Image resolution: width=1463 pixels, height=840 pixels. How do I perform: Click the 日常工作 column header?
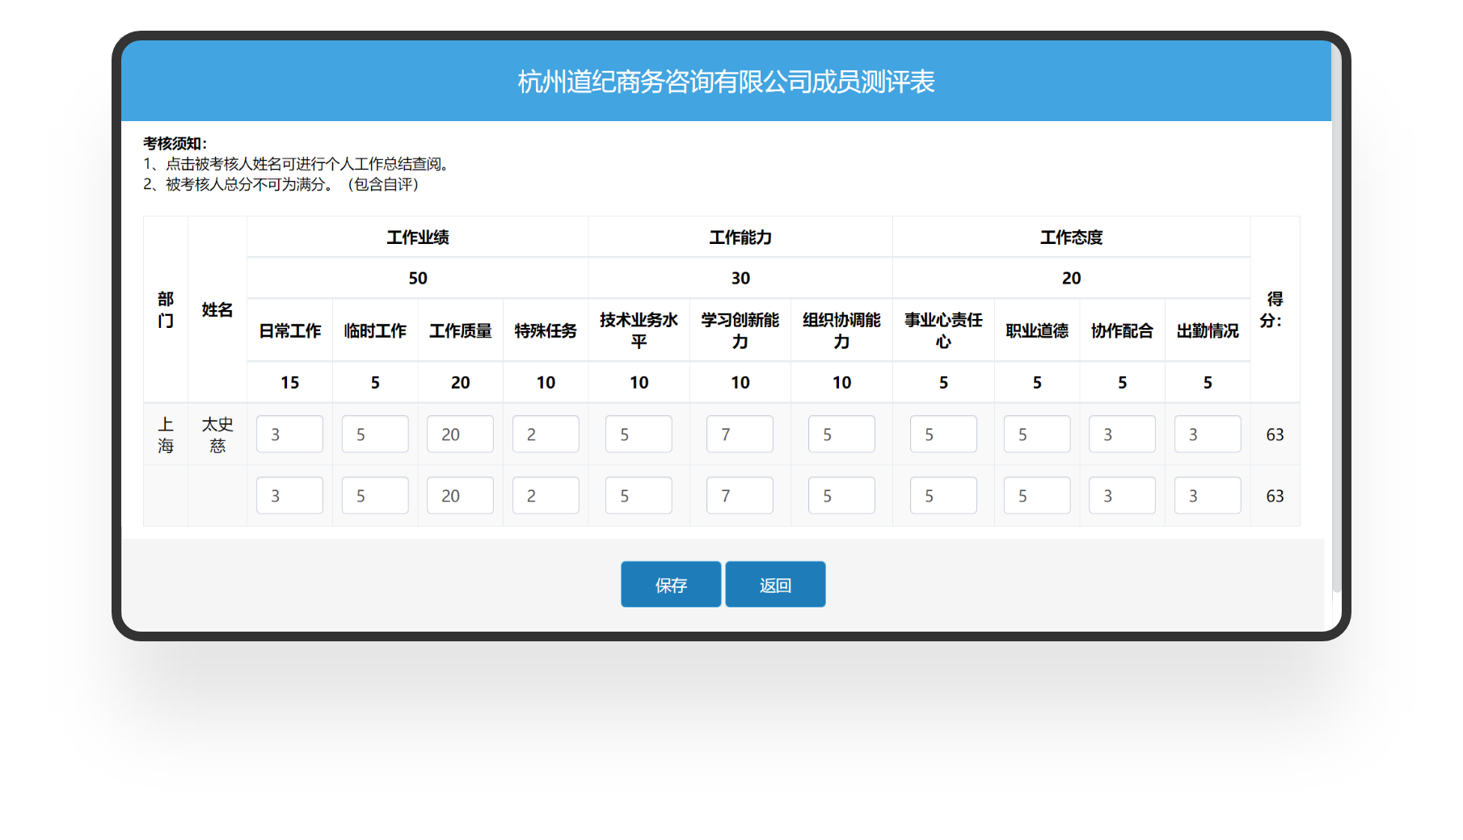point(289,331)
